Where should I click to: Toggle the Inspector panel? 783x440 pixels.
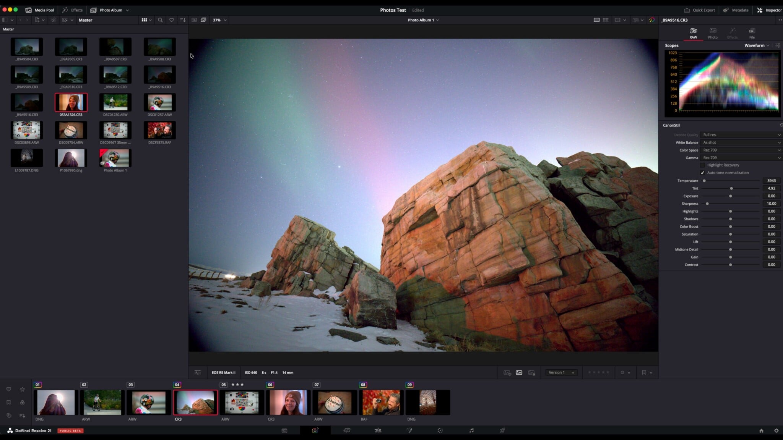tap(769, 10)
